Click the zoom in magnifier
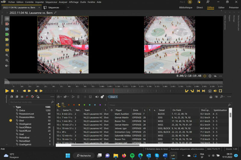241x160 pixels. (7, 55)
